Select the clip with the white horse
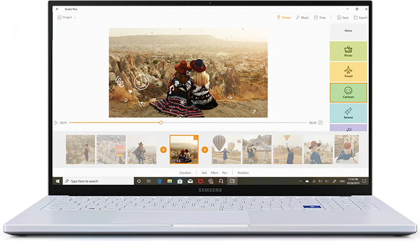The height and width of the screenshot is (241, 420). click(257, 149)
